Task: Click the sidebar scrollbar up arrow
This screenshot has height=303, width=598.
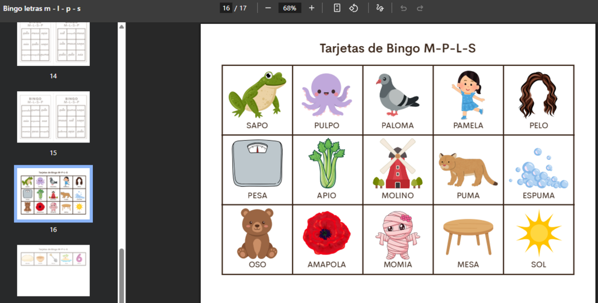Action: point(121,27)
